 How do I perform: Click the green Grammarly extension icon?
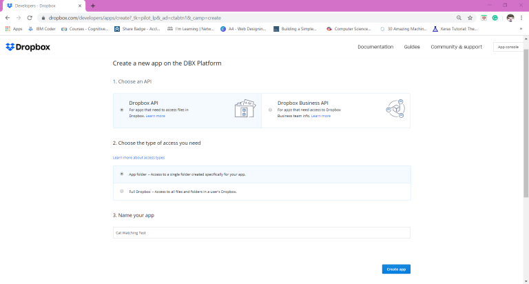495,18
